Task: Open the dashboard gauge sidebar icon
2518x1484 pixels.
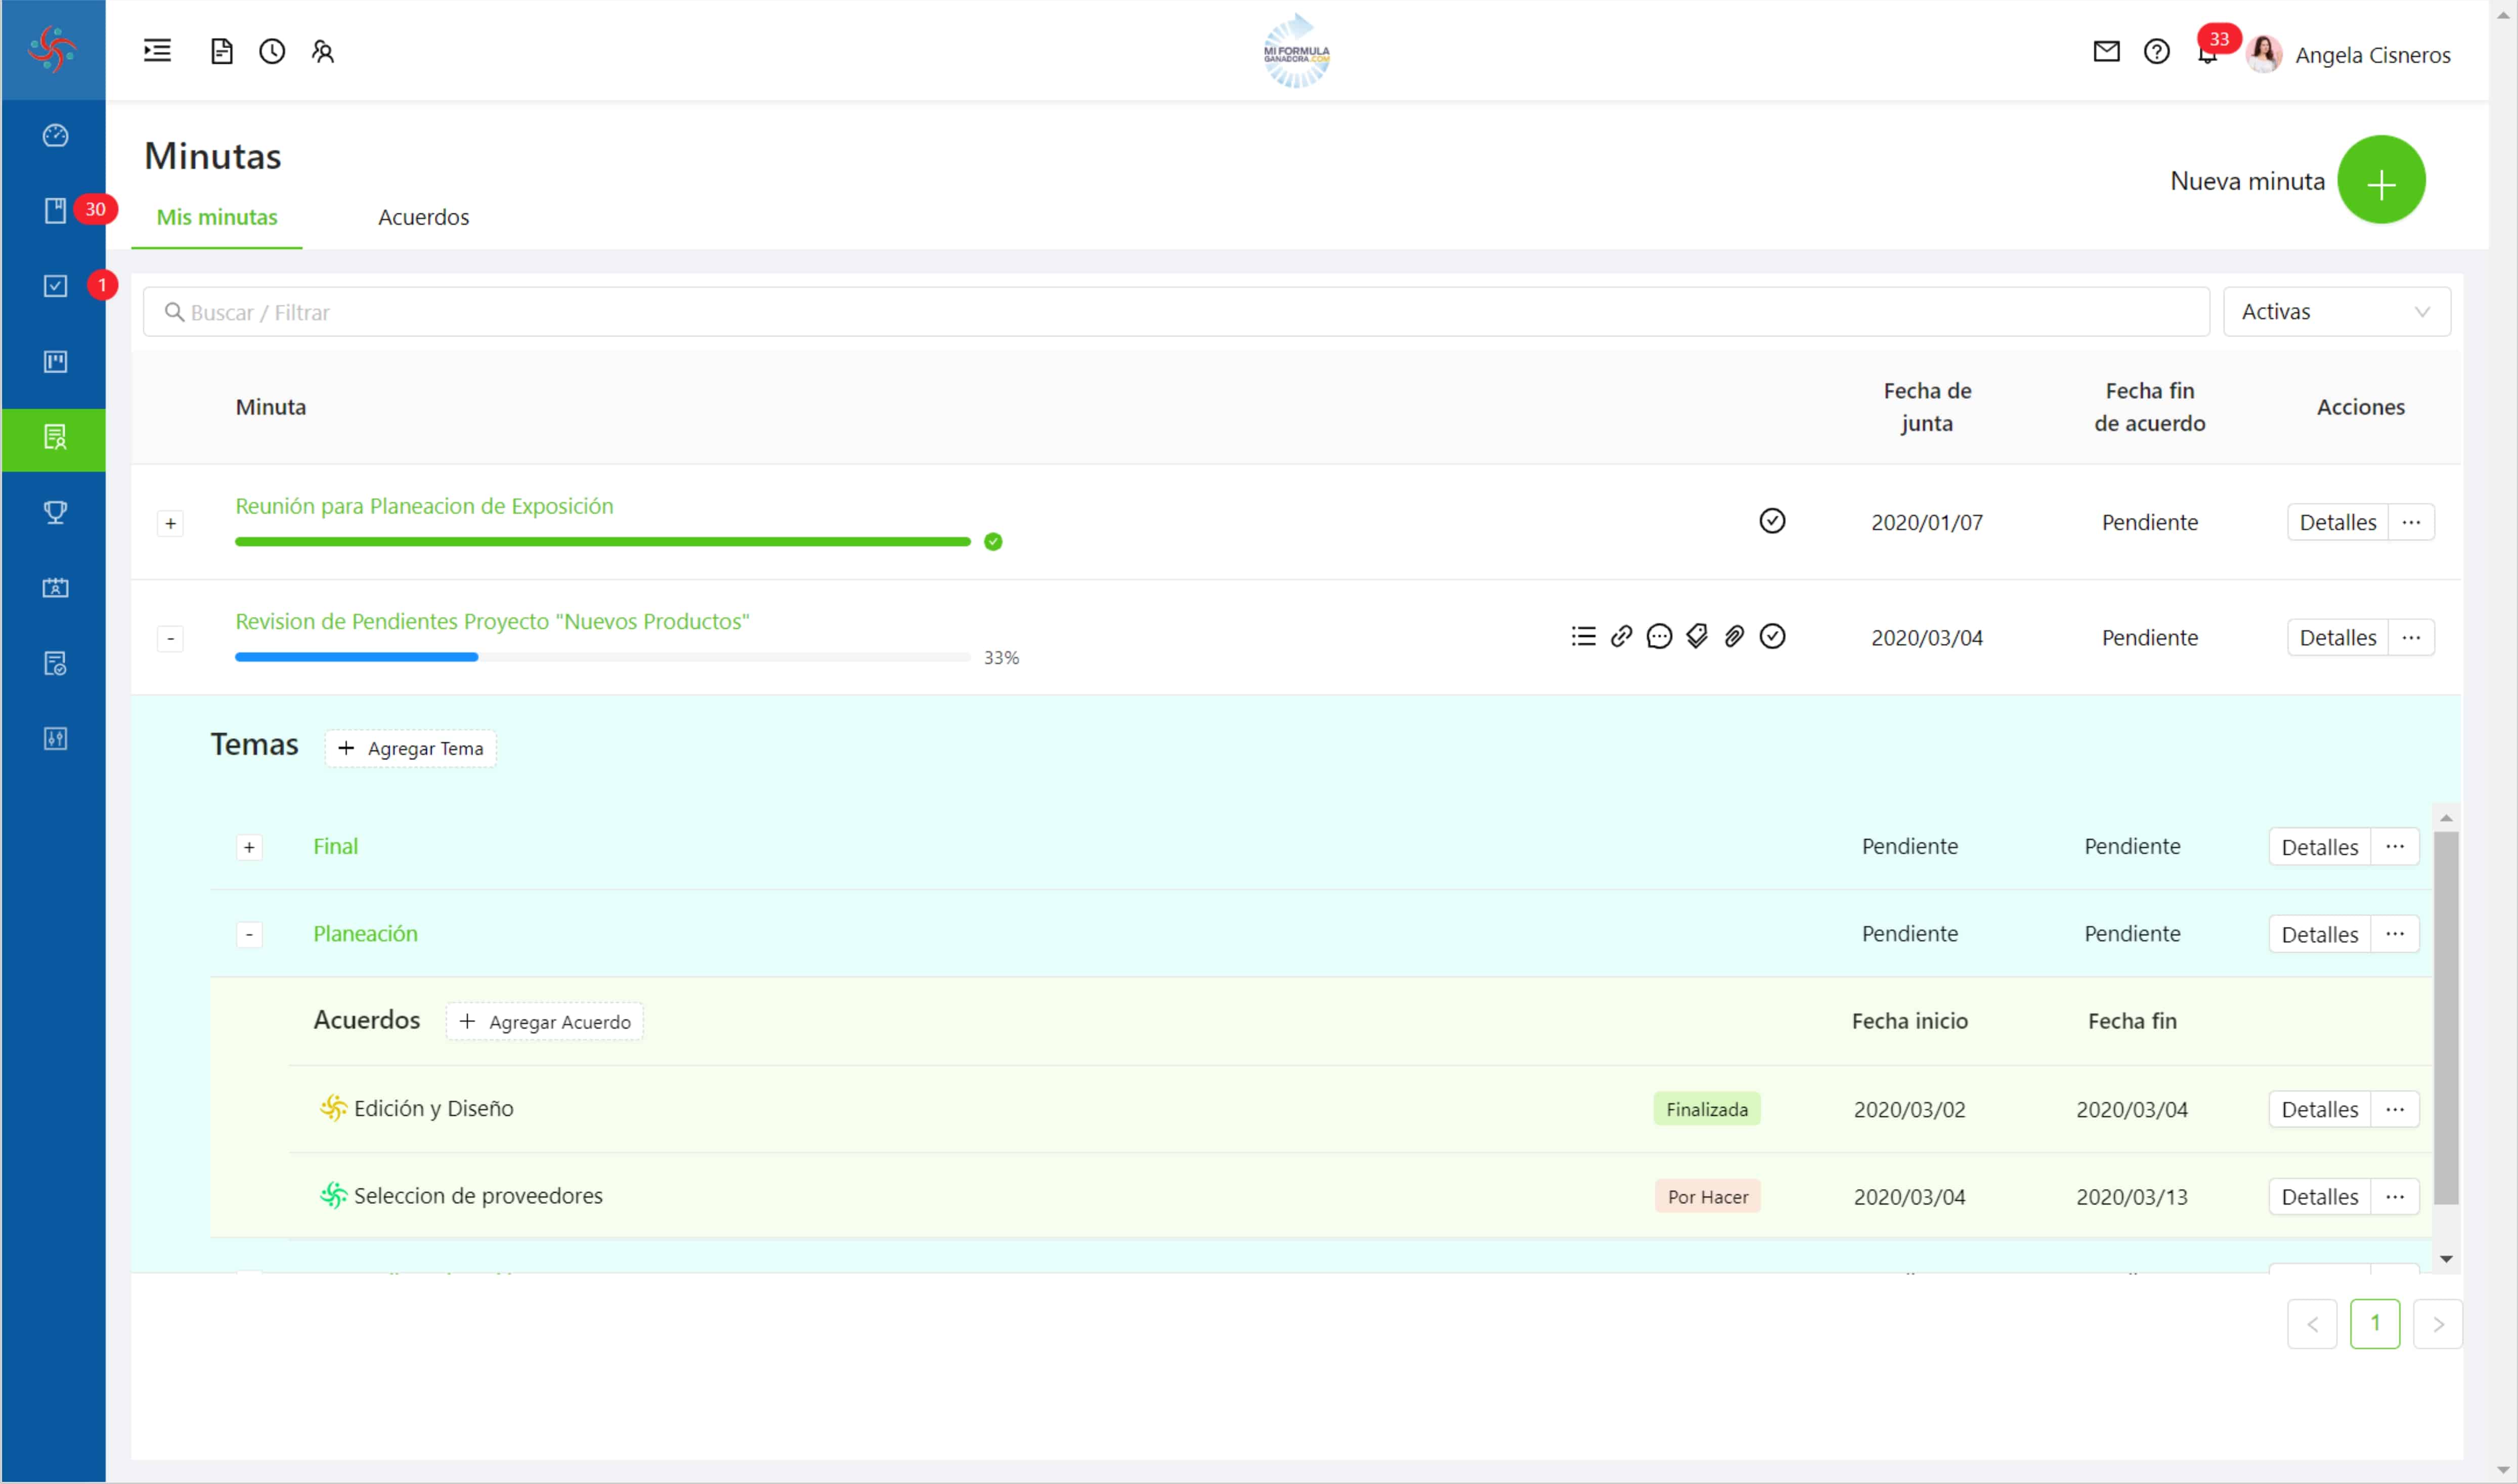Action: [x=55, y=135]
